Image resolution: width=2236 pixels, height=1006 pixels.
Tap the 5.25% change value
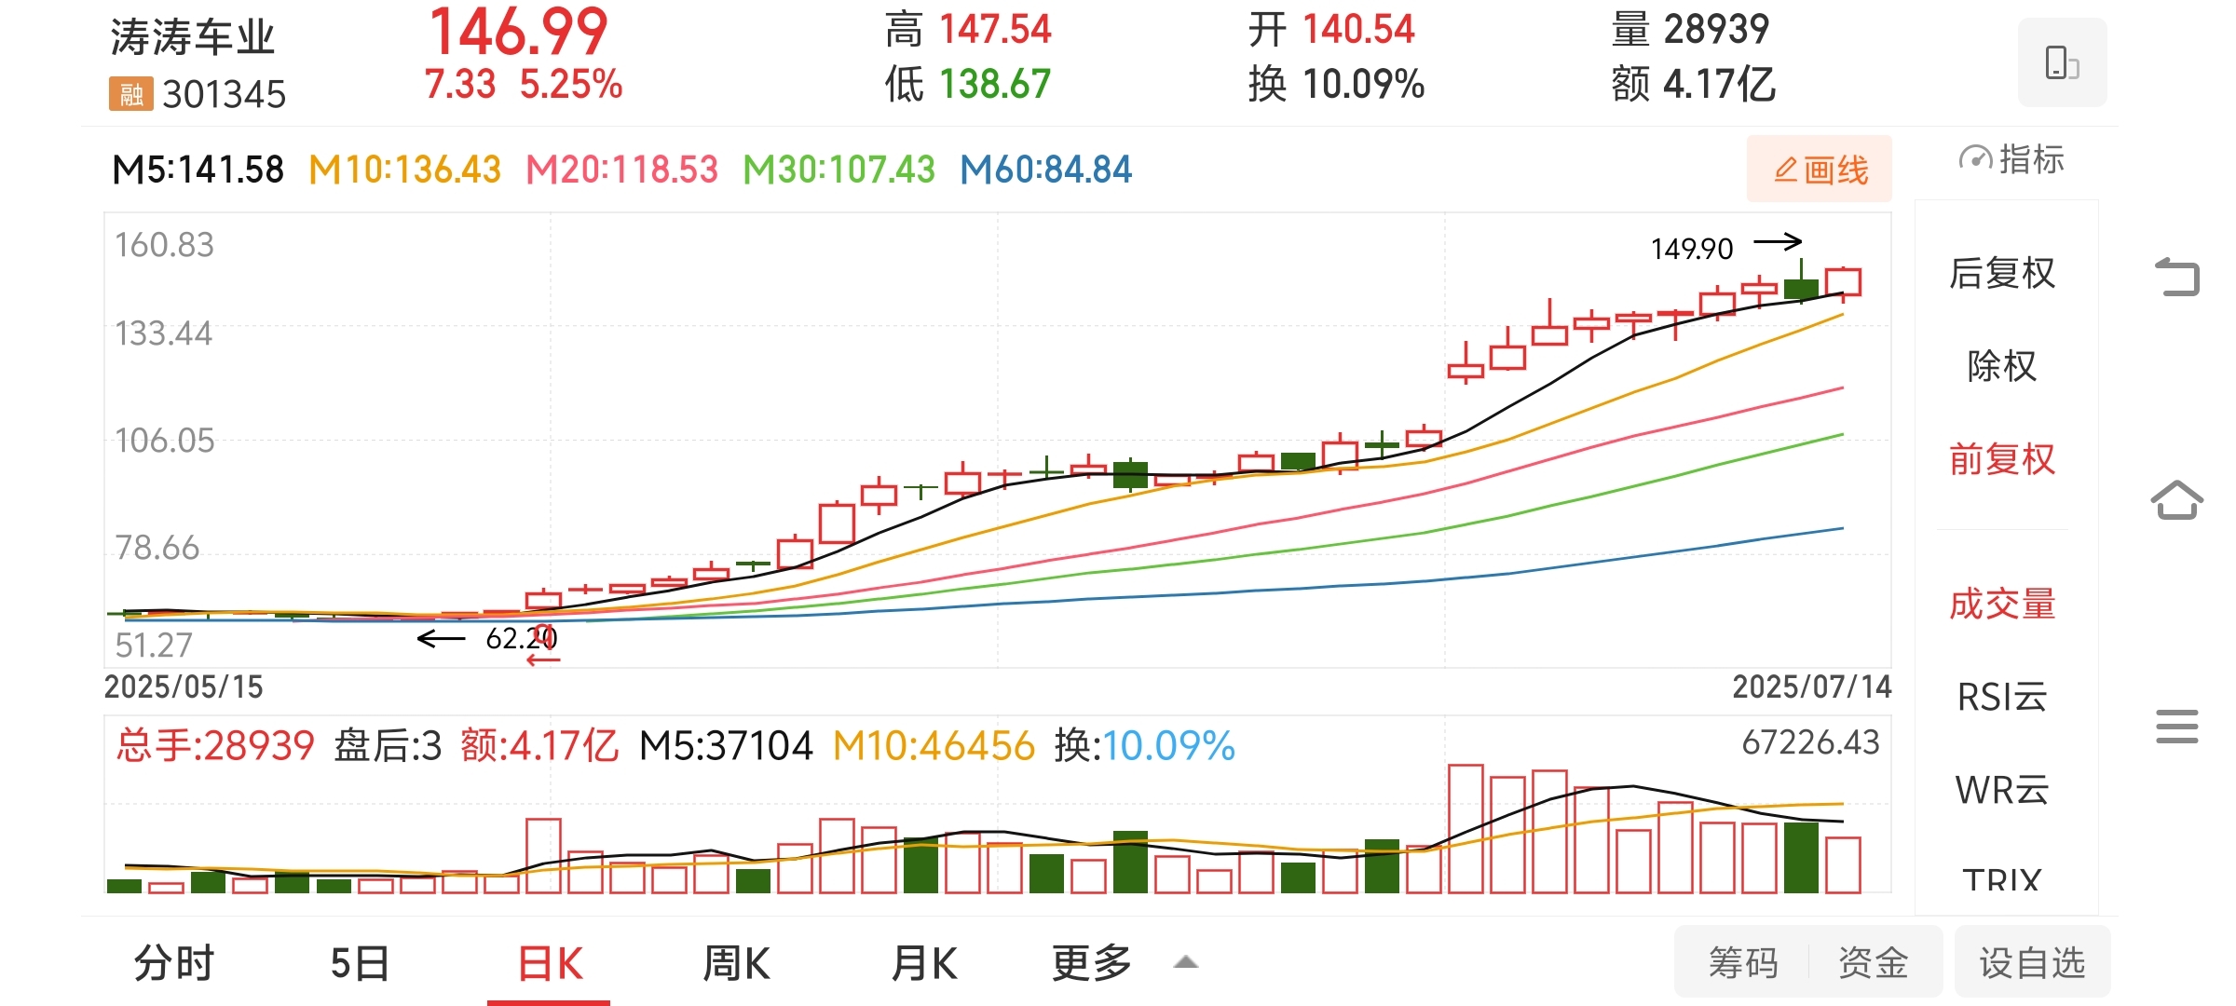click(571, 84)
